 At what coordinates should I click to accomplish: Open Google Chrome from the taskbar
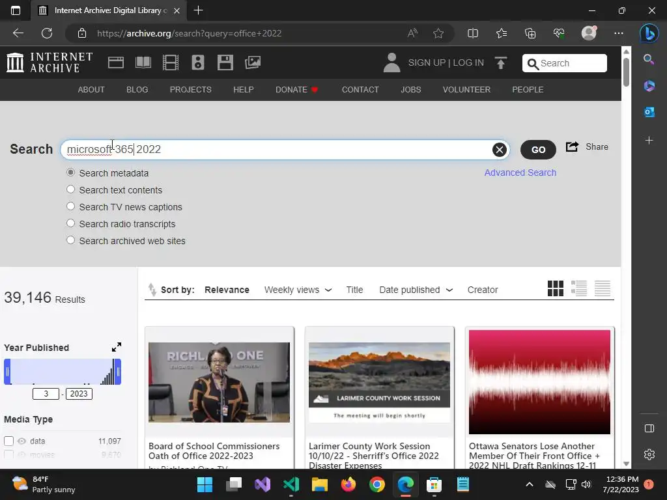tap(377, 484)
